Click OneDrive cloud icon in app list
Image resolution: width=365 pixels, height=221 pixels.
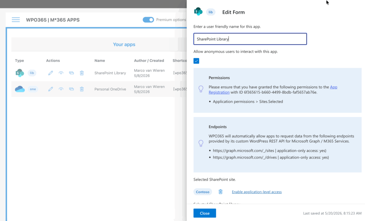[20, 89]
